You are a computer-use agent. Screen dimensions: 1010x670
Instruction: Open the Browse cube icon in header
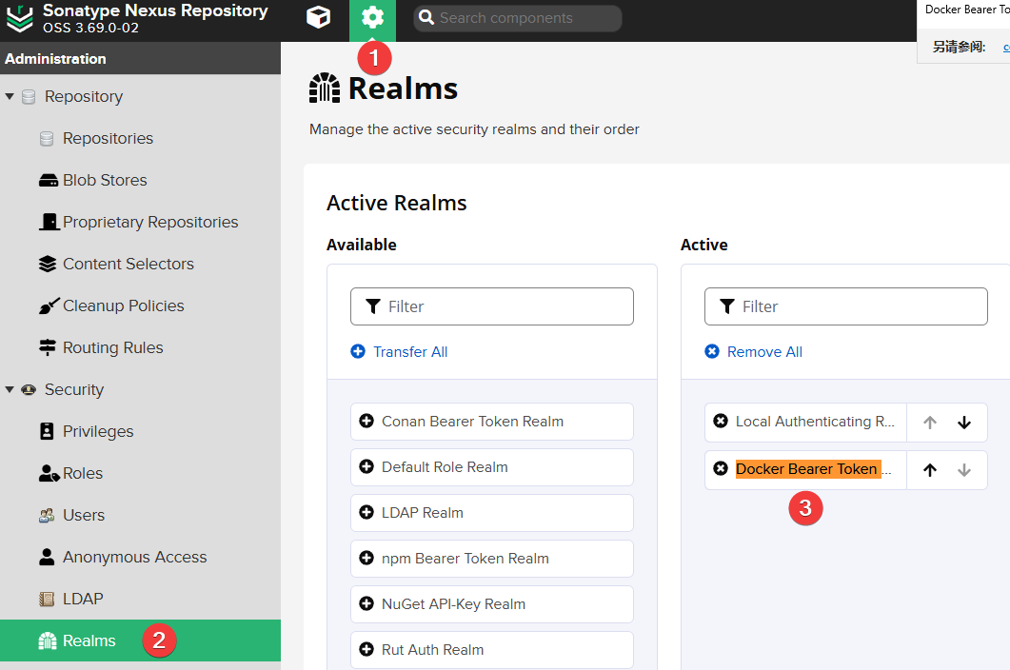pos(318,18)
